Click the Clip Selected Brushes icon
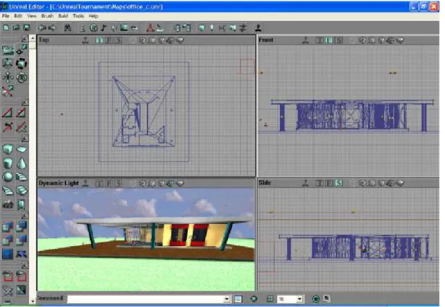 8,113
